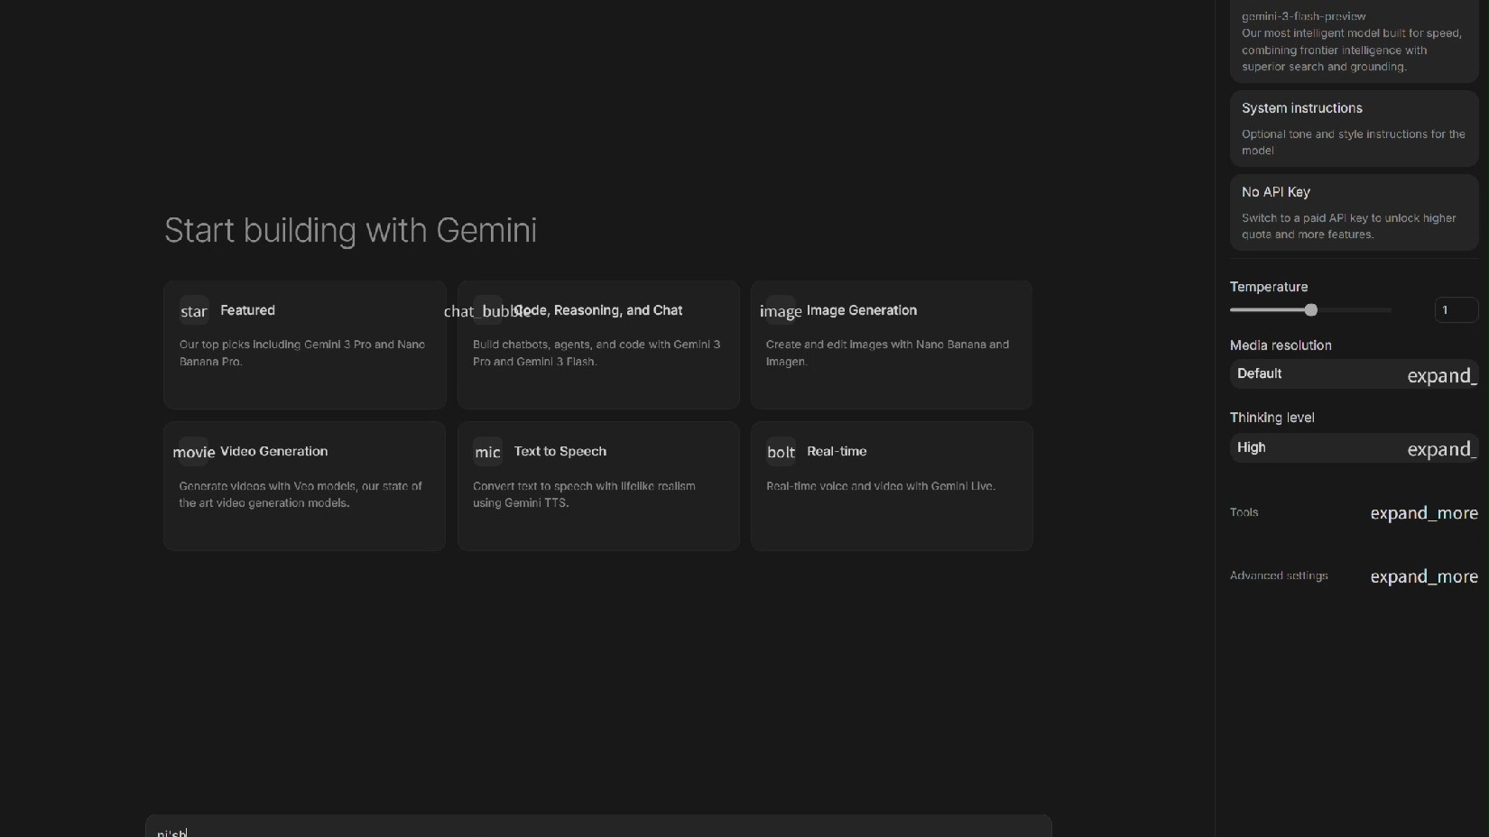Click the mic icon on Text to Speech

coord(487,452)
